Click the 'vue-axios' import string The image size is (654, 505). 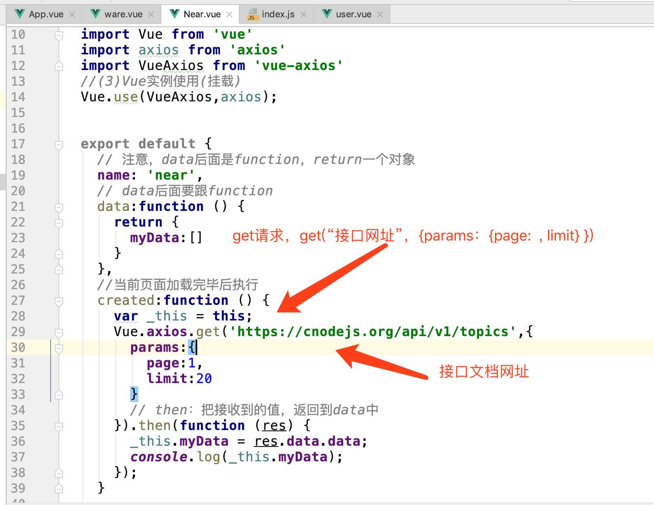298,65
